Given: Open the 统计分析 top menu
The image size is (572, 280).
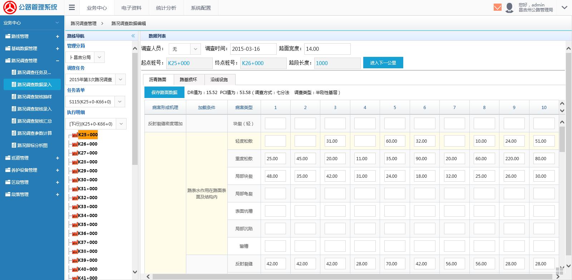Looking at the screenshot, I should point(166,8).
